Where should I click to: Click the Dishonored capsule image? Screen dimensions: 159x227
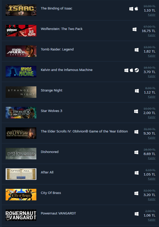21,154
